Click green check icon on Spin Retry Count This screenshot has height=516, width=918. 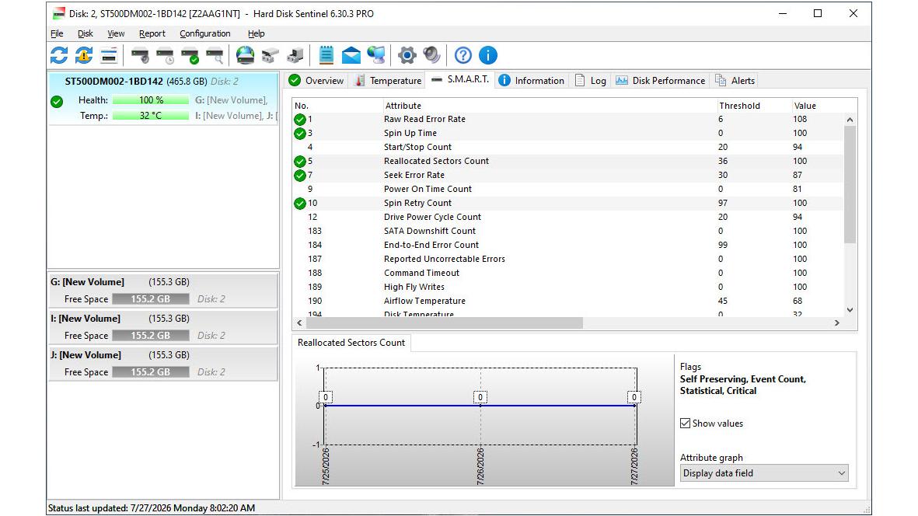coord(300,204)
